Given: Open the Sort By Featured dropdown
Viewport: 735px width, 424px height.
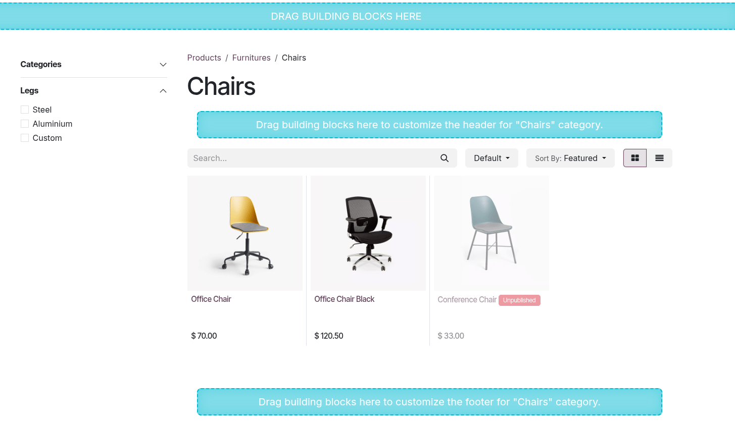Looking at the screenshot, I should coord(570,158).
